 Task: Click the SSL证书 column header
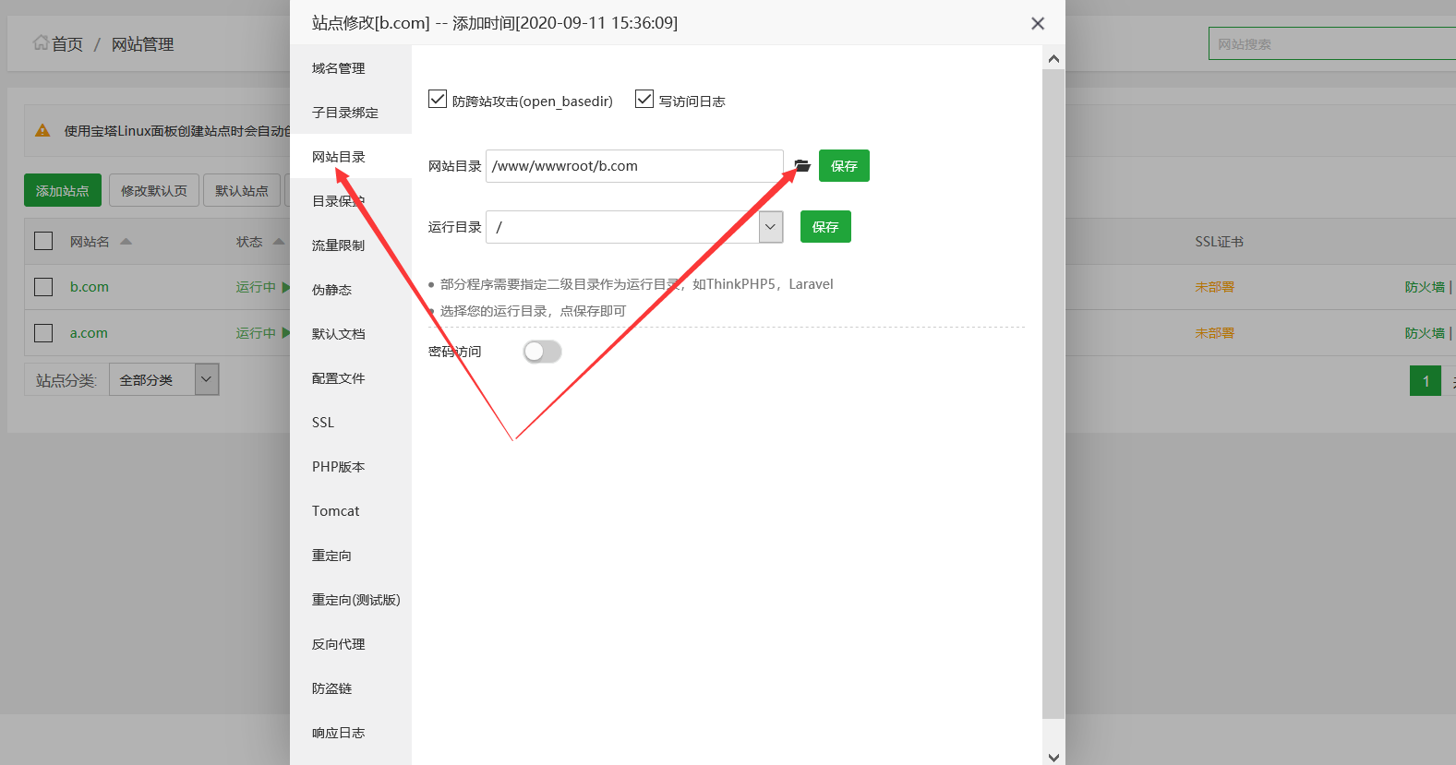click(1219, 242)
